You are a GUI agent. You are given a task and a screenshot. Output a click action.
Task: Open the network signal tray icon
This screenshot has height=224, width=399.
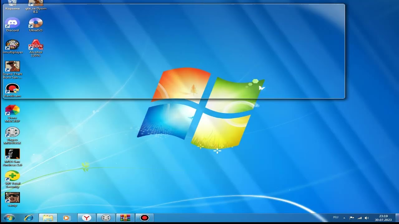[x=359, y=218]
